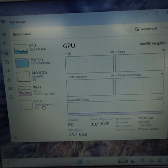The image size is (168, 168).
Task: Select the Memory performance entry
Action: coord(36,62)
